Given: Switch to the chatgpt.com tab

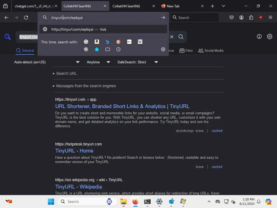Looking at the screenshot, I should click(x=34, y=6).
